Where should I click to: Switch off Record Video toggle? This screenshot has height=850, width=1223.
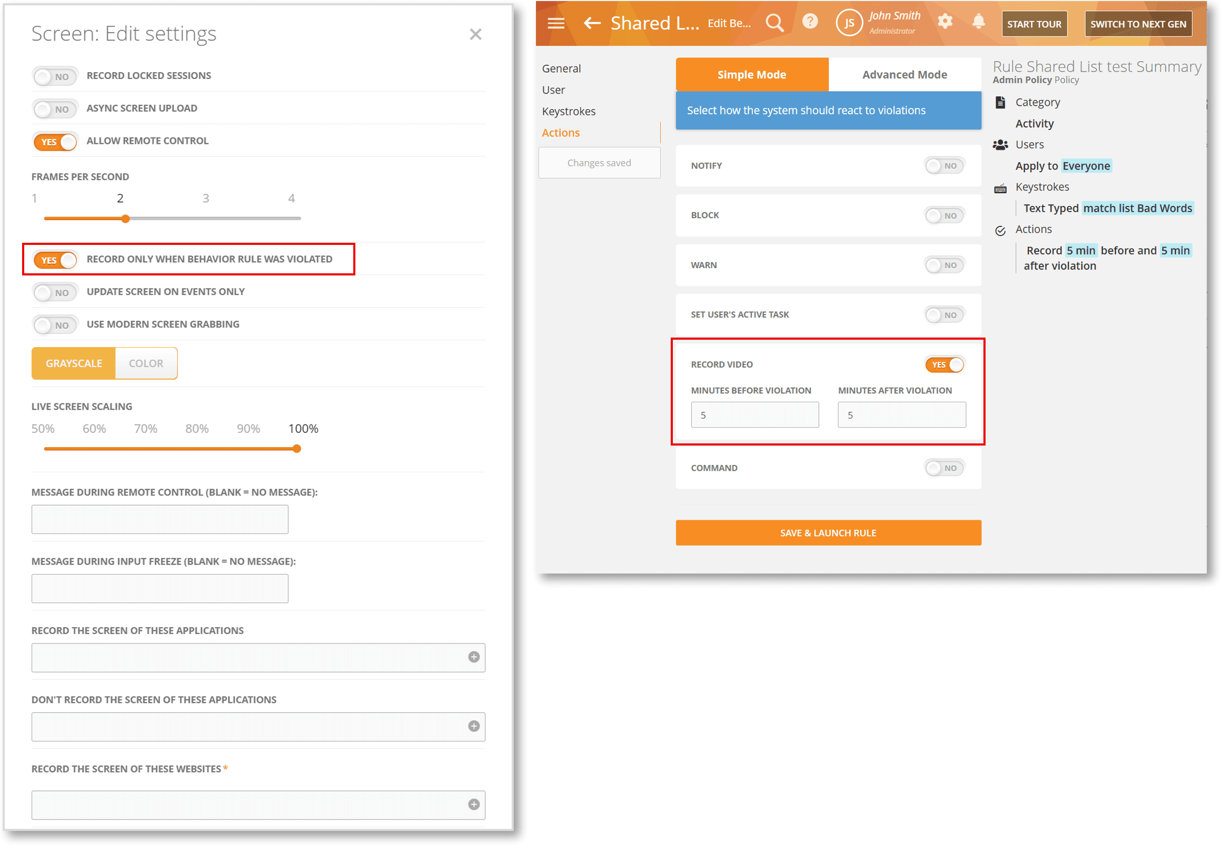click(944, 365)
